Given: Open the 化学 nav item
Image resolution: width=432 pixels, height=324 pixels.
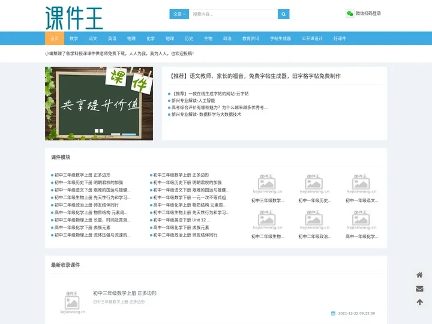Looking at the screenshot, I should (151, 38).
